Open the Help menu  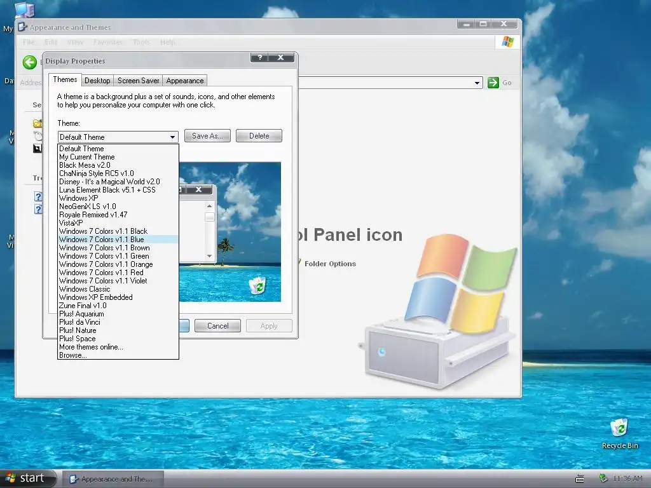167,42
